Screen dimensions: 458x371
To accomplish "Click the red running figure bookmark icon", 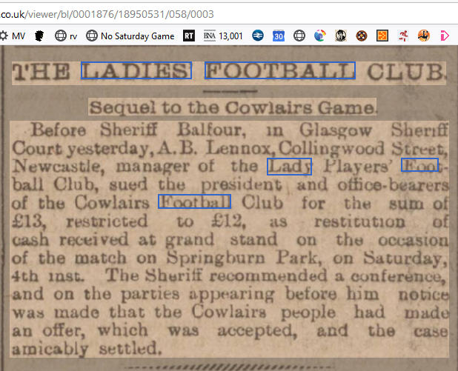I will point(403,36).
